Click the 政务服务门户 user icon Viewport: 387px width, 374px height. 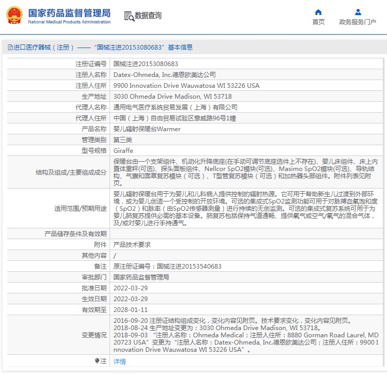(358, 12)
